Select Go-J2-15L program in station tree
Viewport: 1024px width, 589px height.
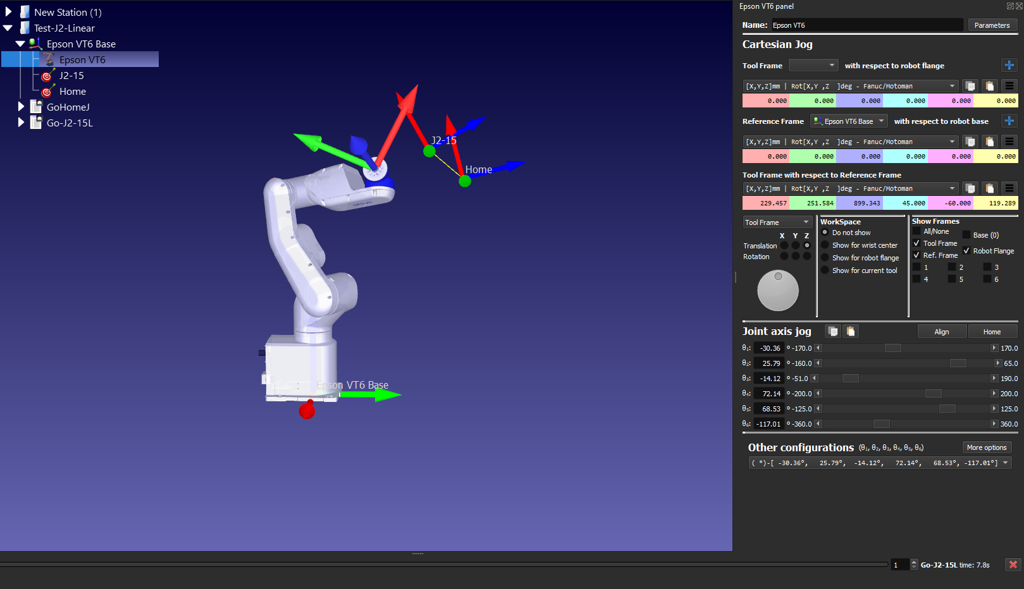(x=70, y=123)
